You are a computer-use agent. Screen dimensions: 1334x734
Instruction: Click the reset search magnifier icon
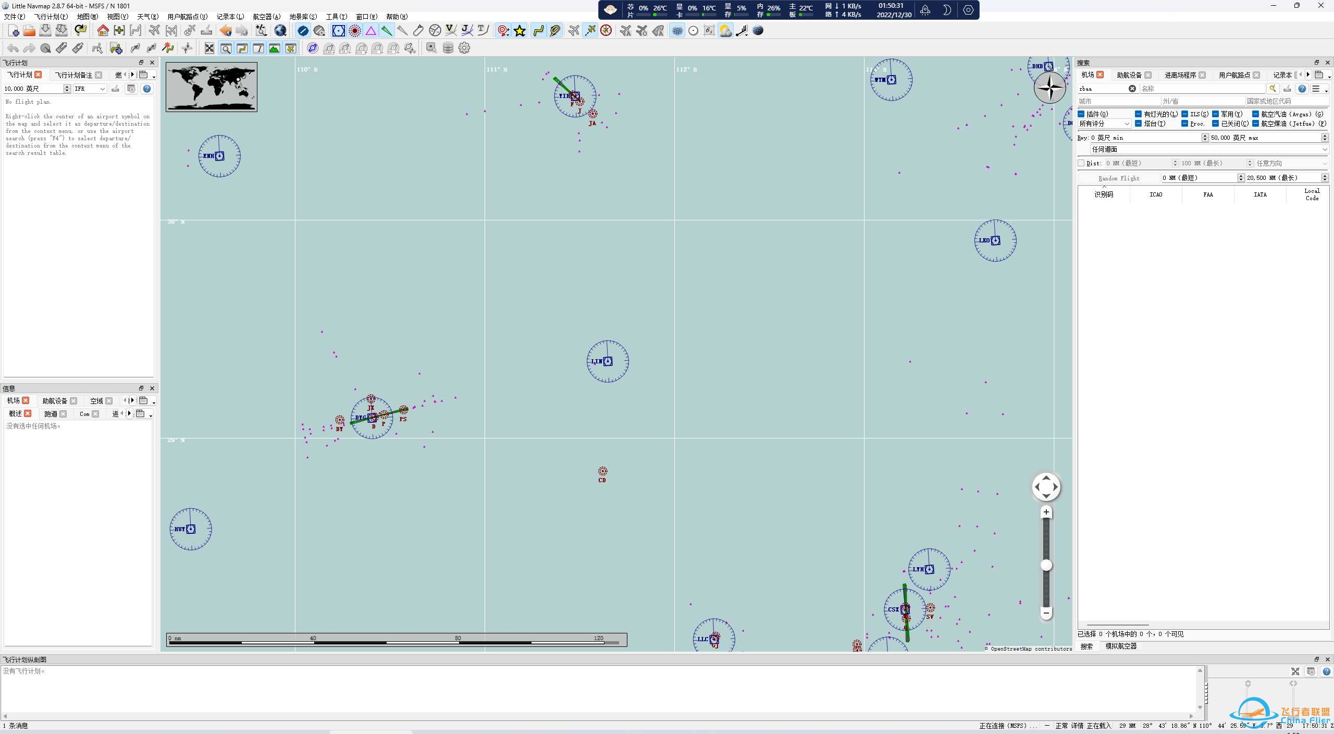1273,89
